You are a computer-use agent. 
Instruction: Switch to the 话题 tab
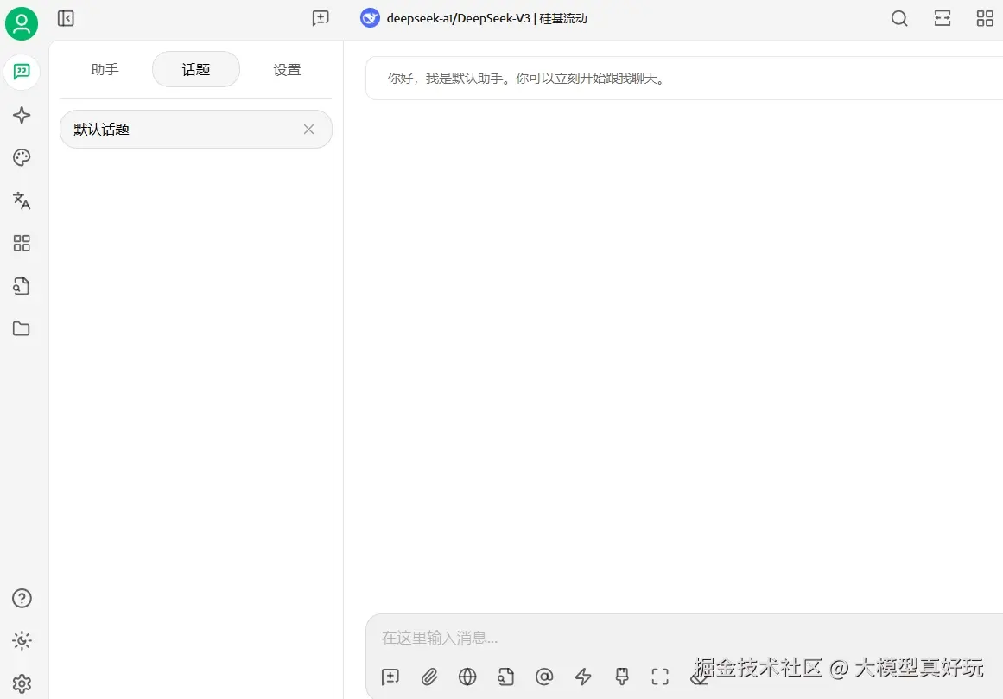pos(196,69)
